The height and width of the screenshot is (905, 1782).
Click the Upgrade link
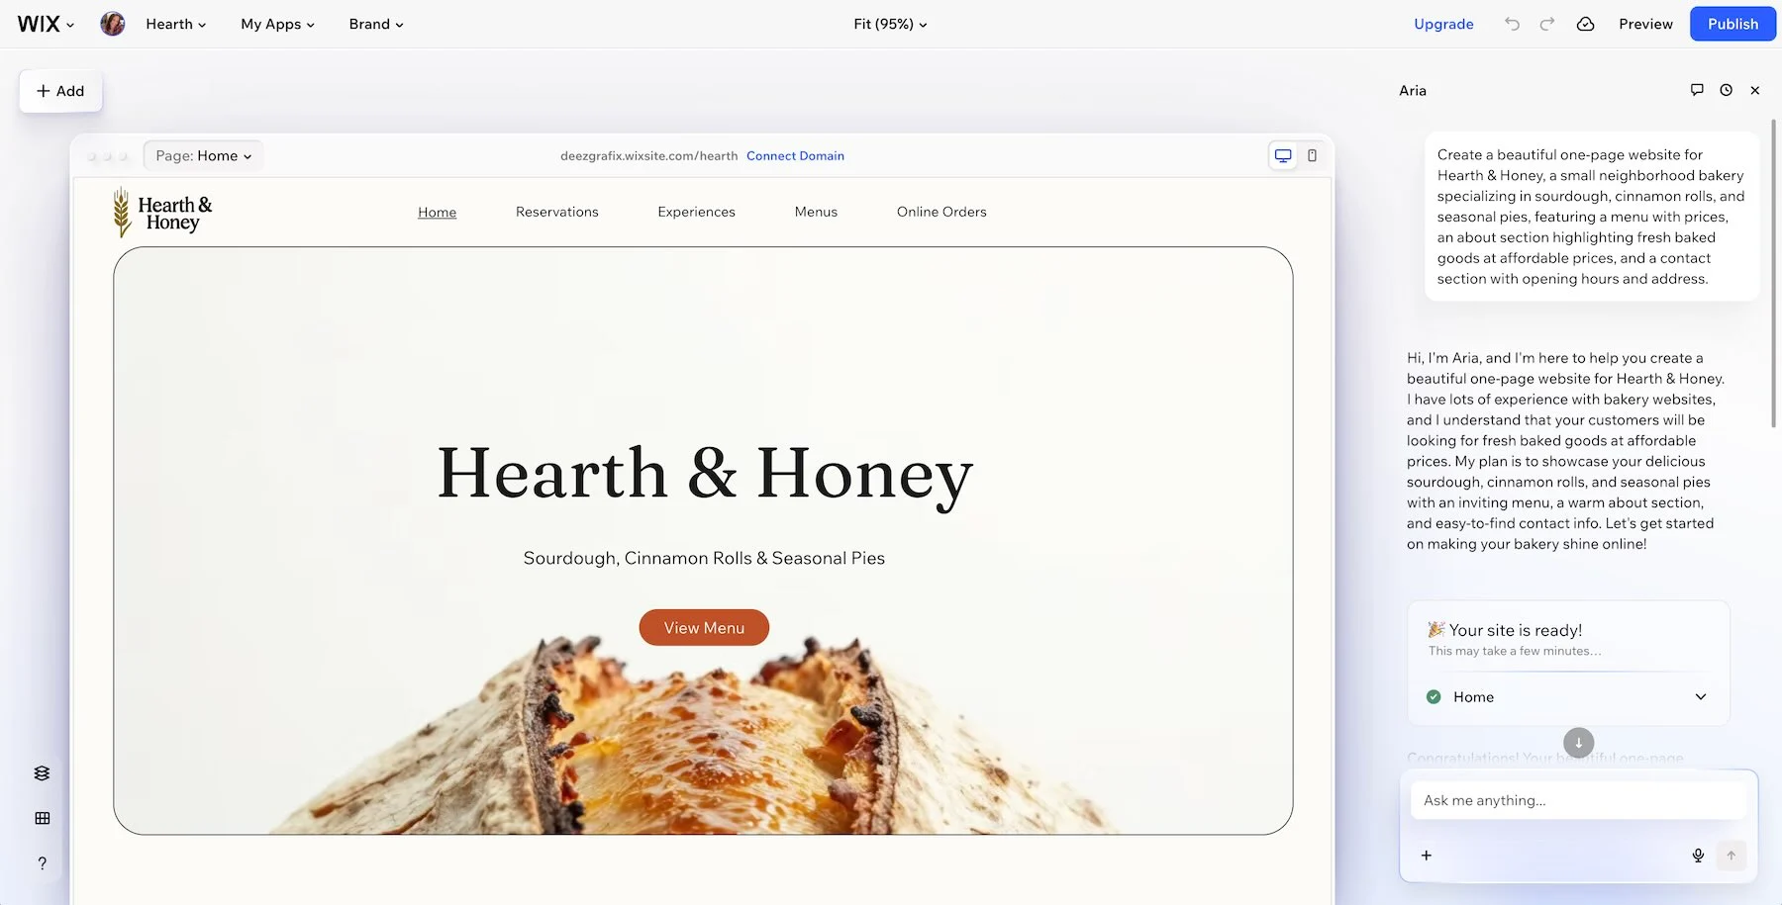1443,24
